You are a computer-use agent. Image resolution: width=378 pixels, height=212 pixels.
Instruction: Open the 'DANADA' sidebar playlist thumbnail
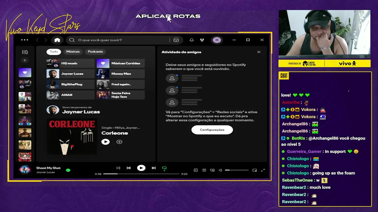pyautogui.click(x=25, y=157)
